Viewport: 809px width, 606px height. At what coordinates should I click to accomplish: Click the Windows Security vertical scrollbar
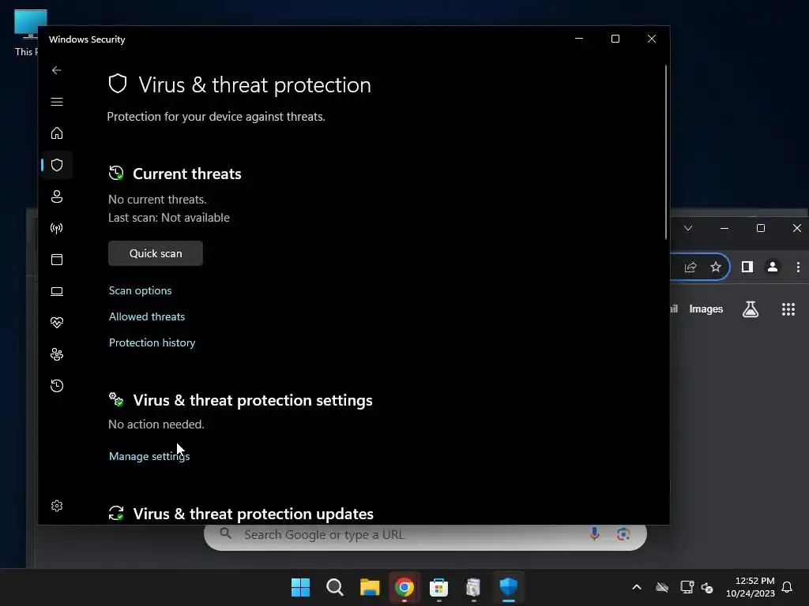(x=665, y=152)
